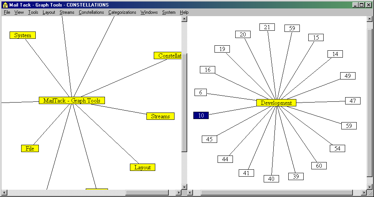Image resolution: width=374 pixels, height=197 pixels.
Task: Click node 47 on the right side
Action: pos(353,101)
